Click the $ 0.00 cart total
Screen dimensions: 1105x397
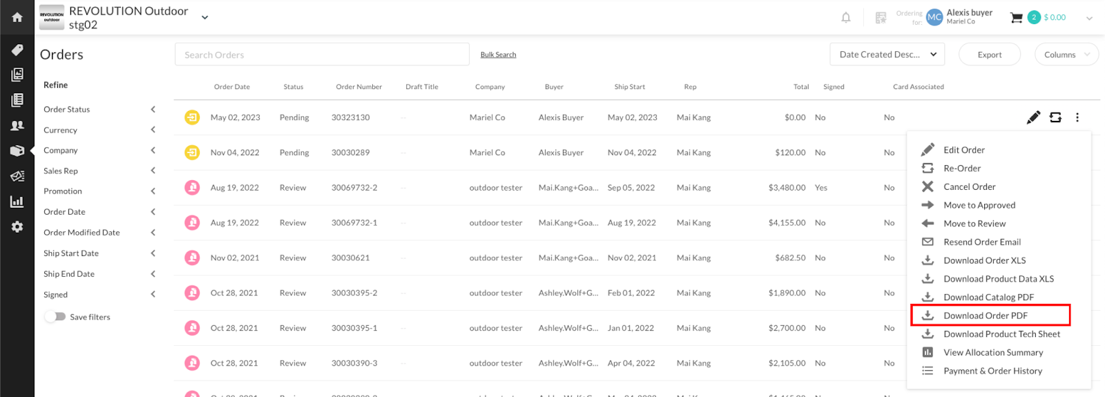click(x=1055, y=18)
